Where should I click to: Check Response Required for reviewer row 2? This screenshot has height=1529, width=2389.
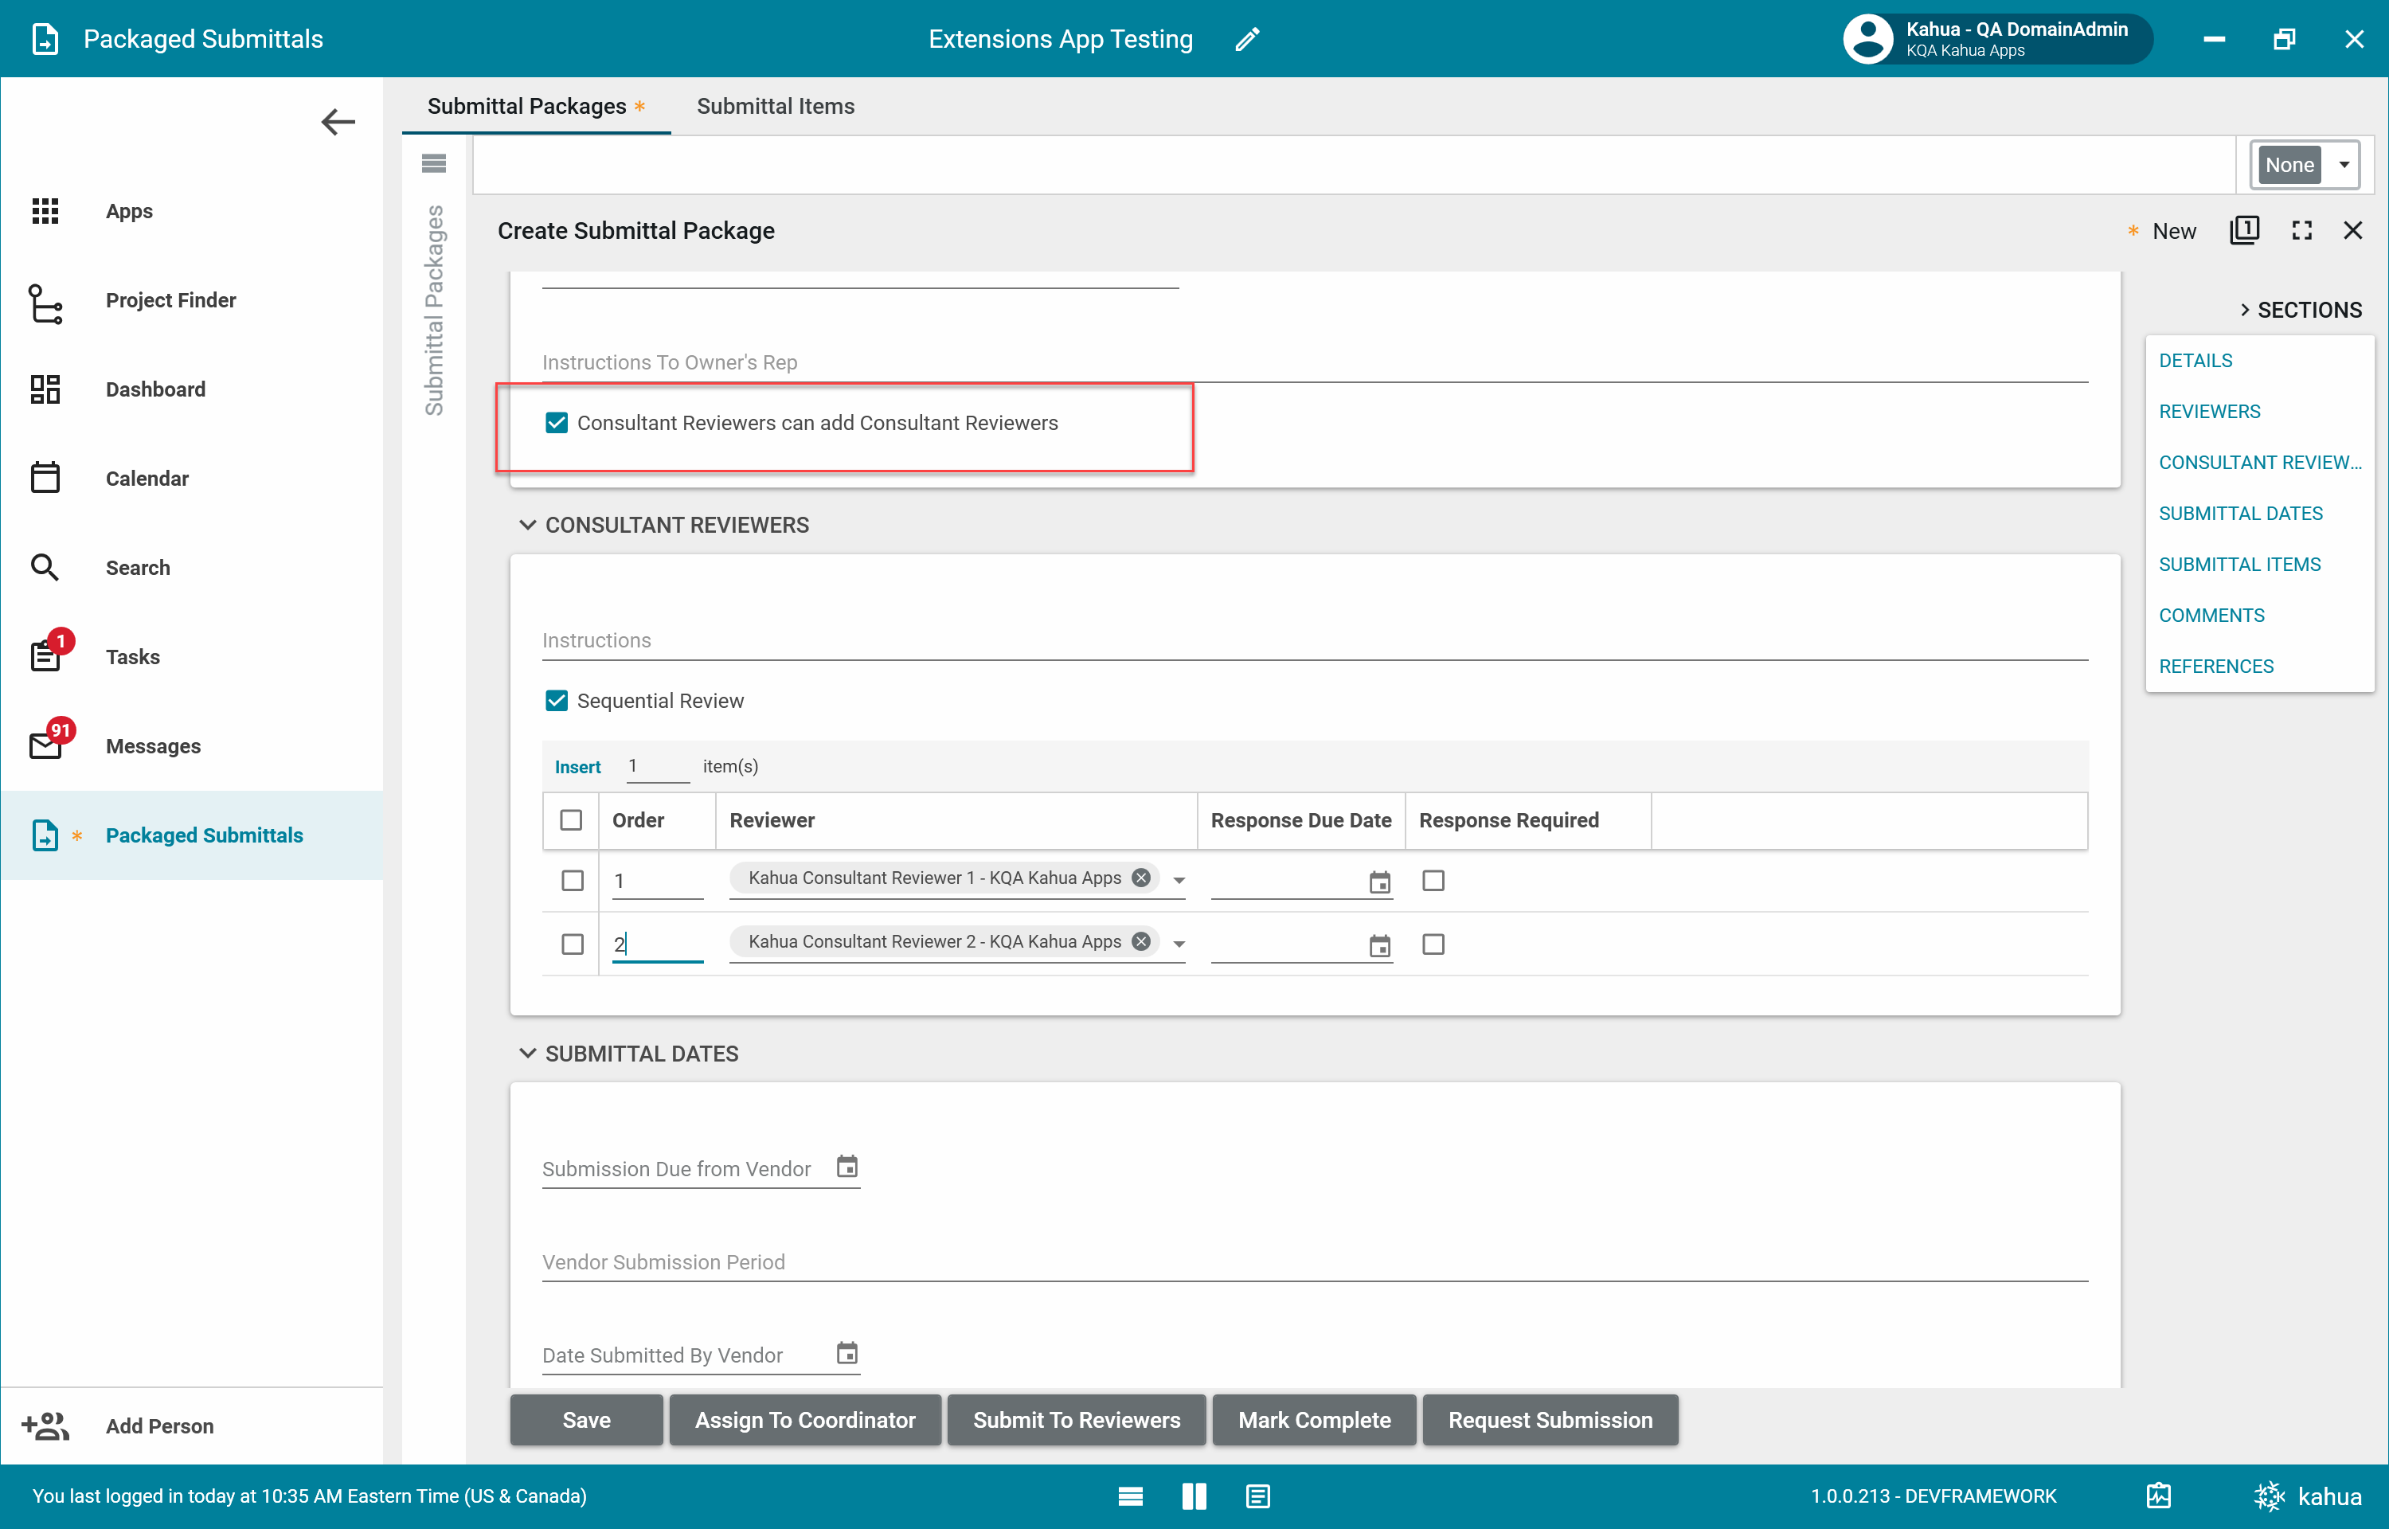[x=1433, y=944]
